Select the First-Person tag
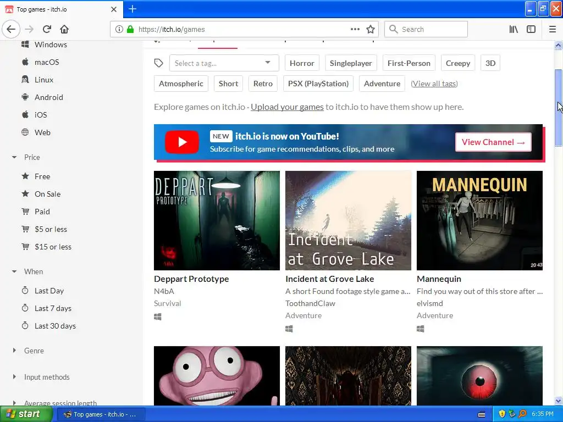The height and width of the screenshot is (422, 563). [409, 63]
